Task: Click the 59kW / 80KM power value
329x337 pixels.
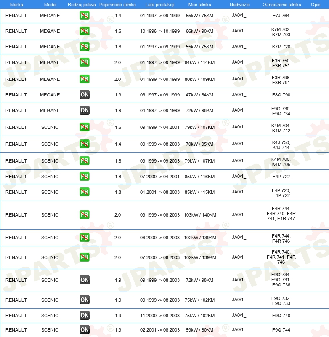Action: point(199,330)
